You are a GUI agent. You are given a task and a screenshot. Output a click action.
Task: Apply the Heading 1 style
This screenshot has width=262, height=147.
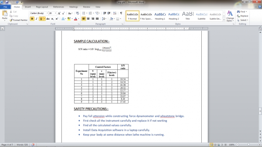tap(160, 16)
